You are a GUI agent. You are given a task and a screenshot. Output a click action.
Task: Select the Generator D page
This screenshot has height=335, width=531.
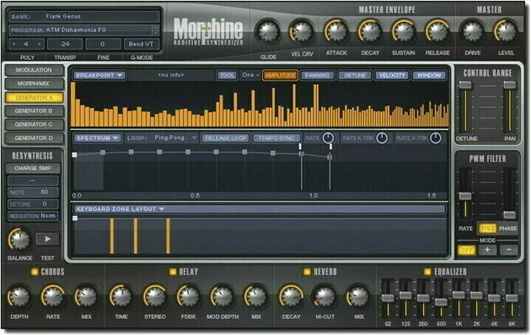[x=34, y=138]
